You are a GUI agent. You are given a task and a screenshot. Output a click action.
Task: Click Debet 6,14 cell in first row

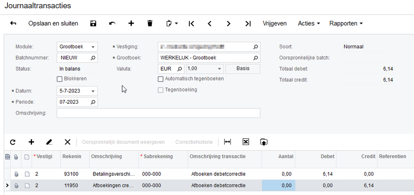(x=316, y=174)
